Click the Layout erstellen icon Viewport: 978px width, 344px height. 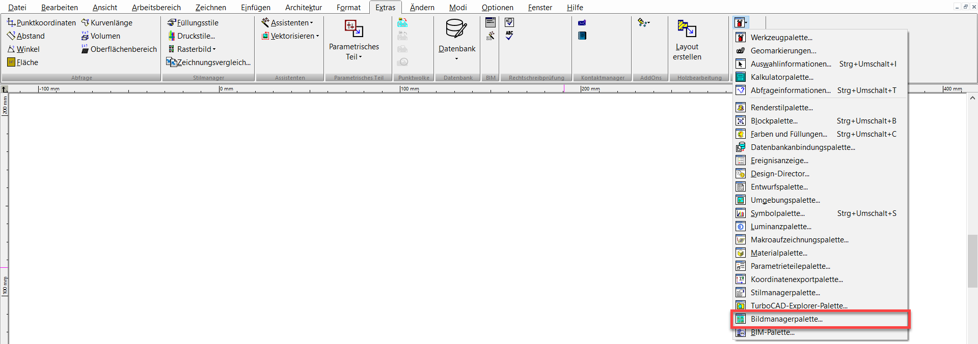click(687, 29)
